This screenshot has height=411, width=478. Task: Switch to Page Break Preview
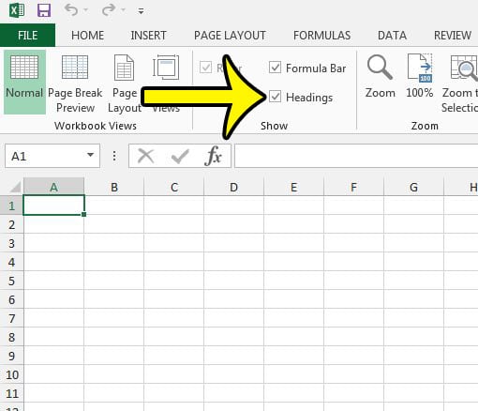coord(75,84)
